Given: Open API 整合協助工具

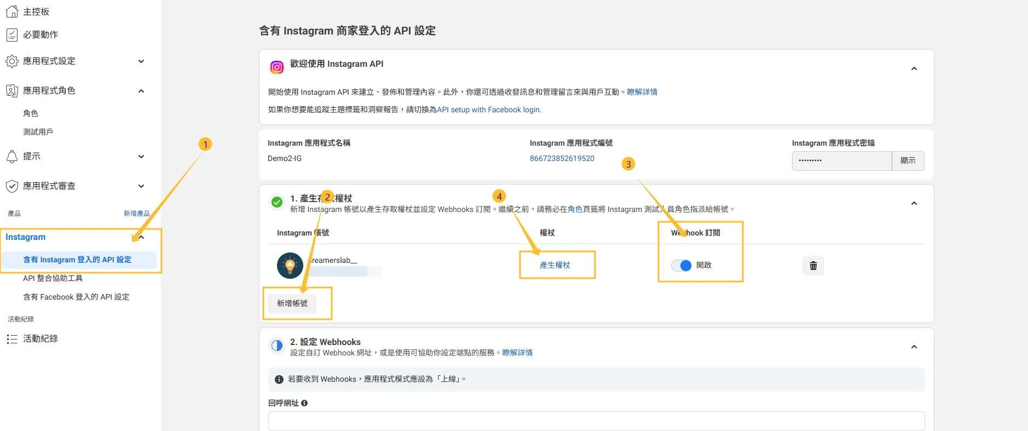Looking at the screenshot, I should (x=53, y=278).
